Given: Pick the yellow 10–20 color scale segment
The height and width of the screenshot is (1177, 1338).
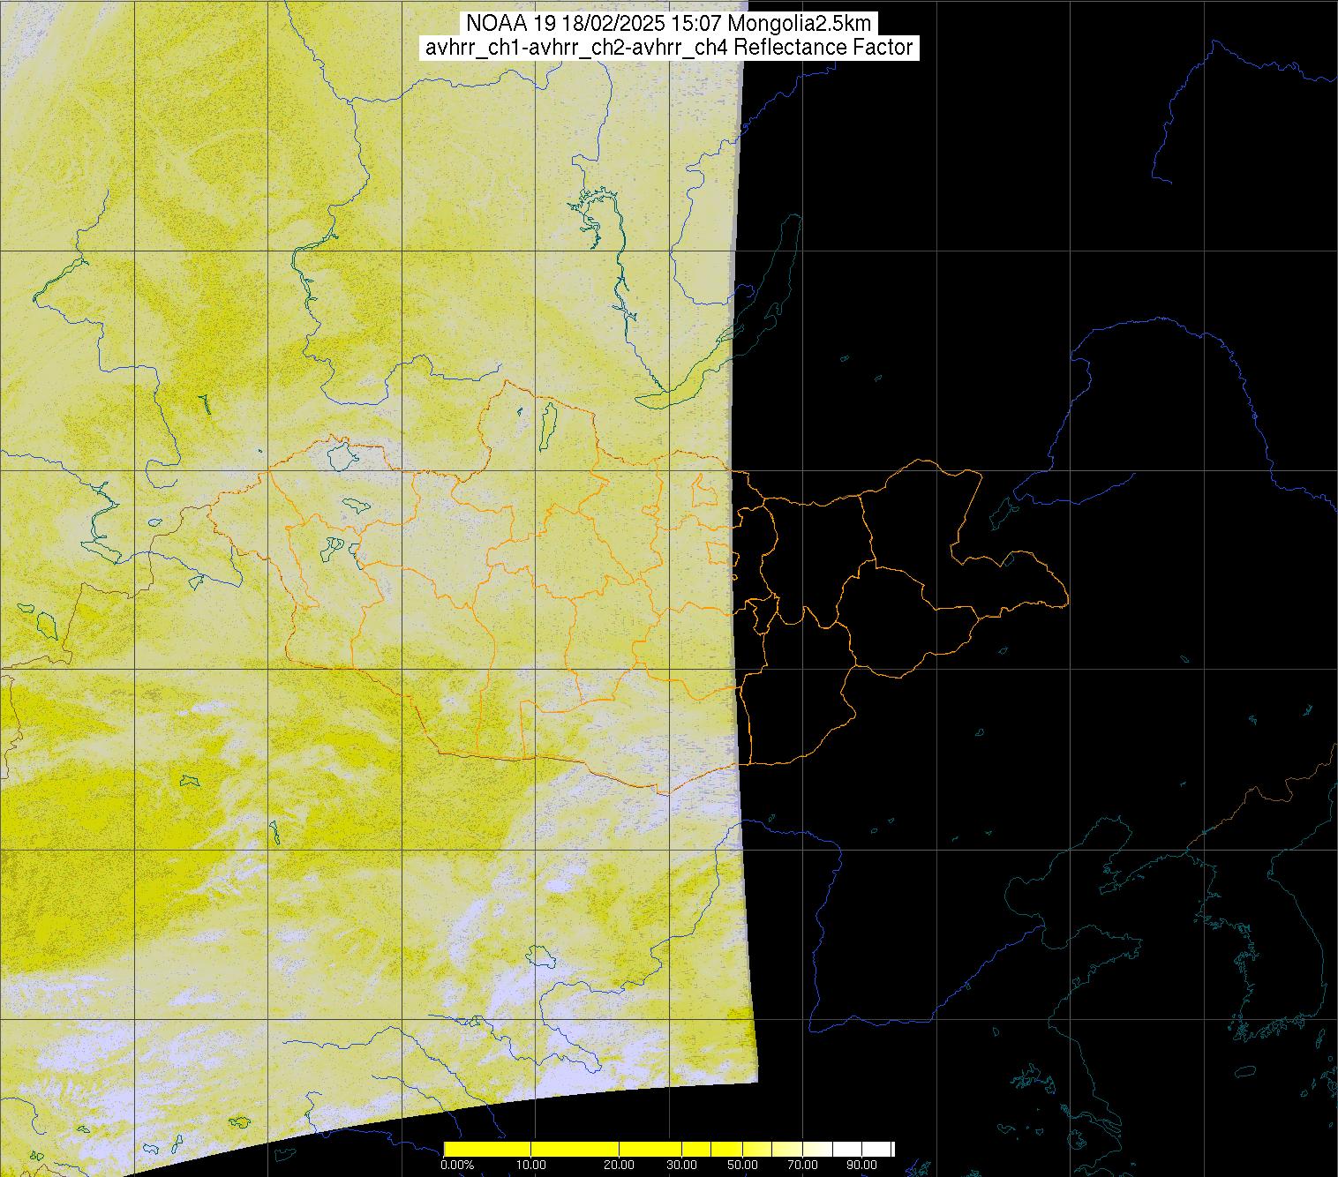Looking at the screenshot, I should (x=575, y=1149).
